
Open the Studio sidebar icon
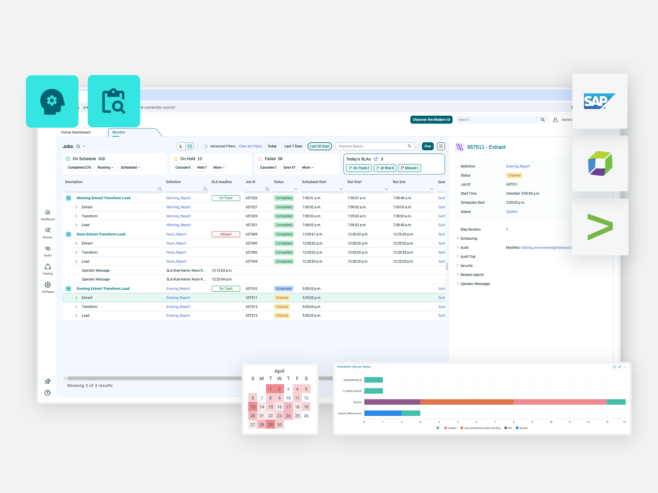(48, 249)
